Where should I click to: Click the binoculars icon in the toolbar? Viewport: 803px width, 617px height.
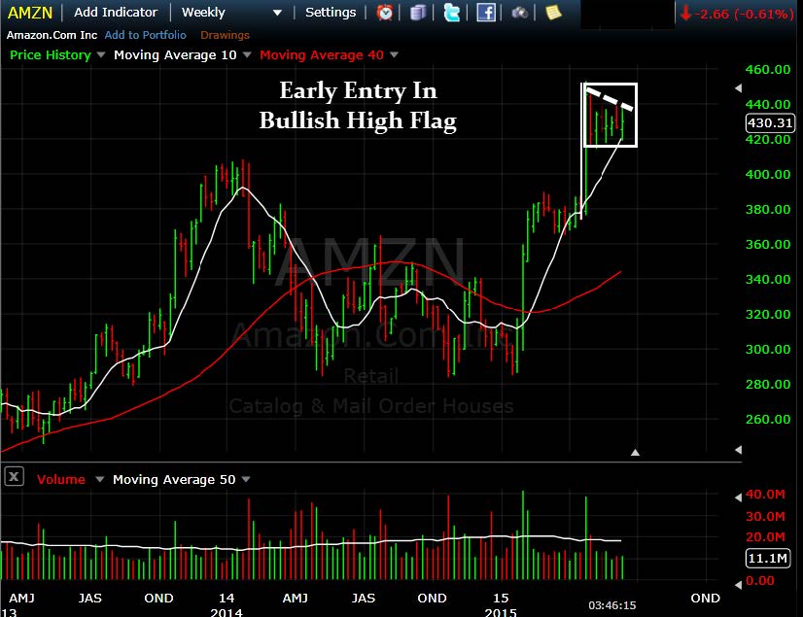click(x=519, y=13)
